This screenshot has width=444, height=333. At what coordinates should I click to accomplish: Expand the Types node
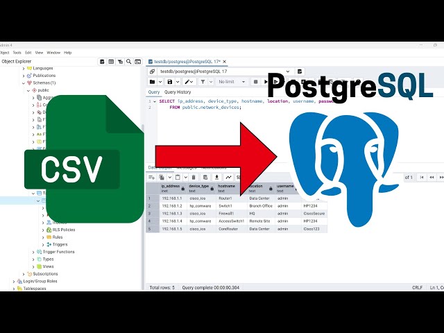[x=33, y=259]
